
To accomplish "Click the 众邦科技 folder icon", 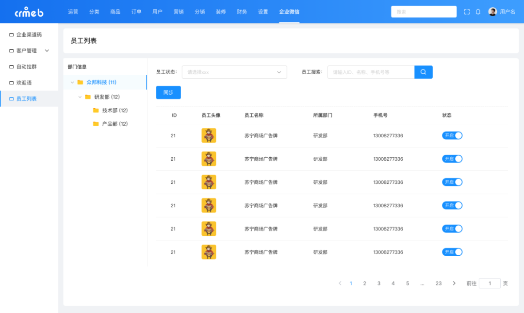I will tap(80, 82).
